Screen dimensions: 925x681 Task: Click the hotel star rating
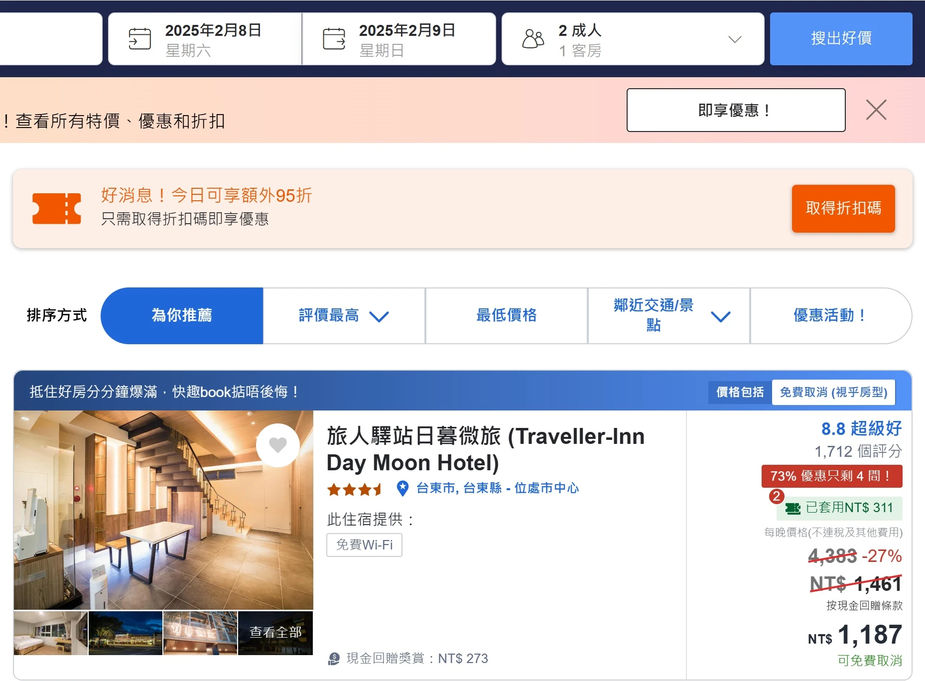point(354,489)
